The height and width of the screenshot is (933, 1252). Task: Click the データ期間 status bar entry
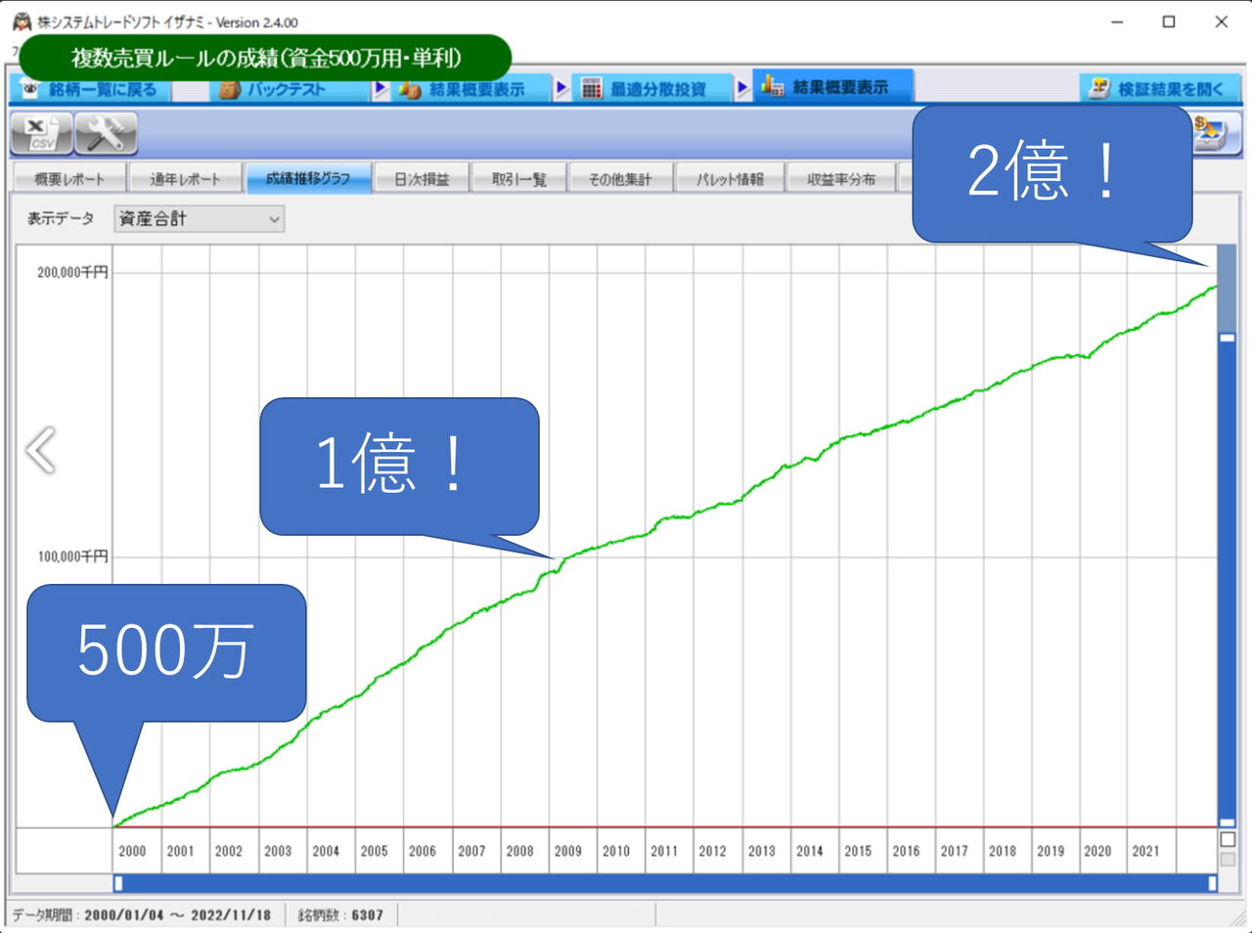click(x=142, y=915)
